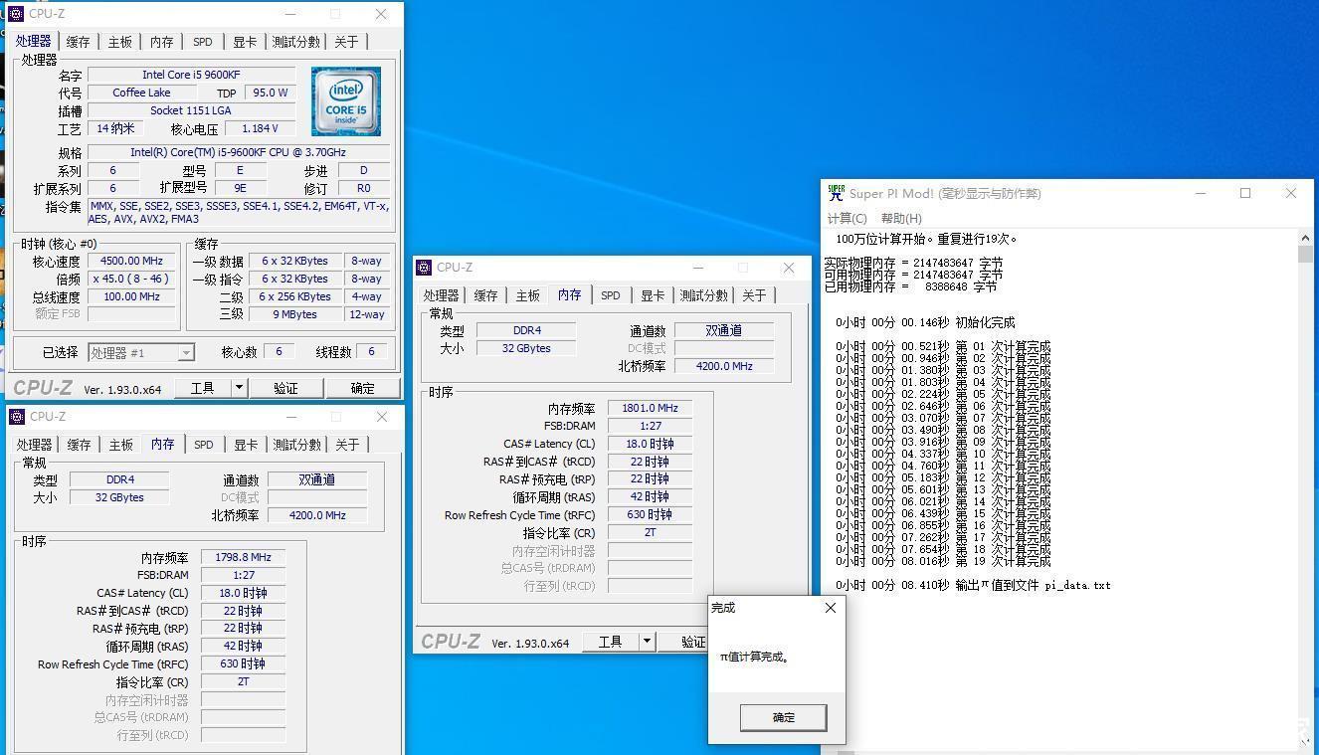Click 4200.0 MHz 北桥频率 in middle window
The height and width of the screenshot is (755, 1319).
(x=724, y=366)
